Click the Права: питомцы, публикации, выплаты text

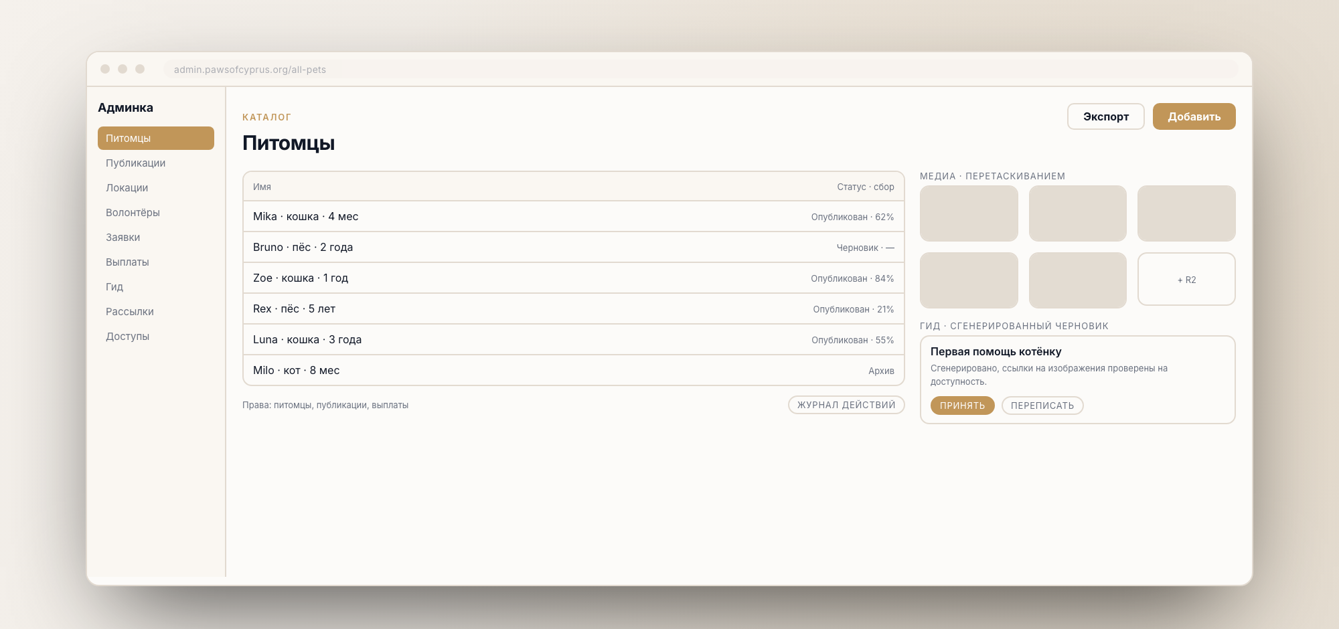click(325, 405)
